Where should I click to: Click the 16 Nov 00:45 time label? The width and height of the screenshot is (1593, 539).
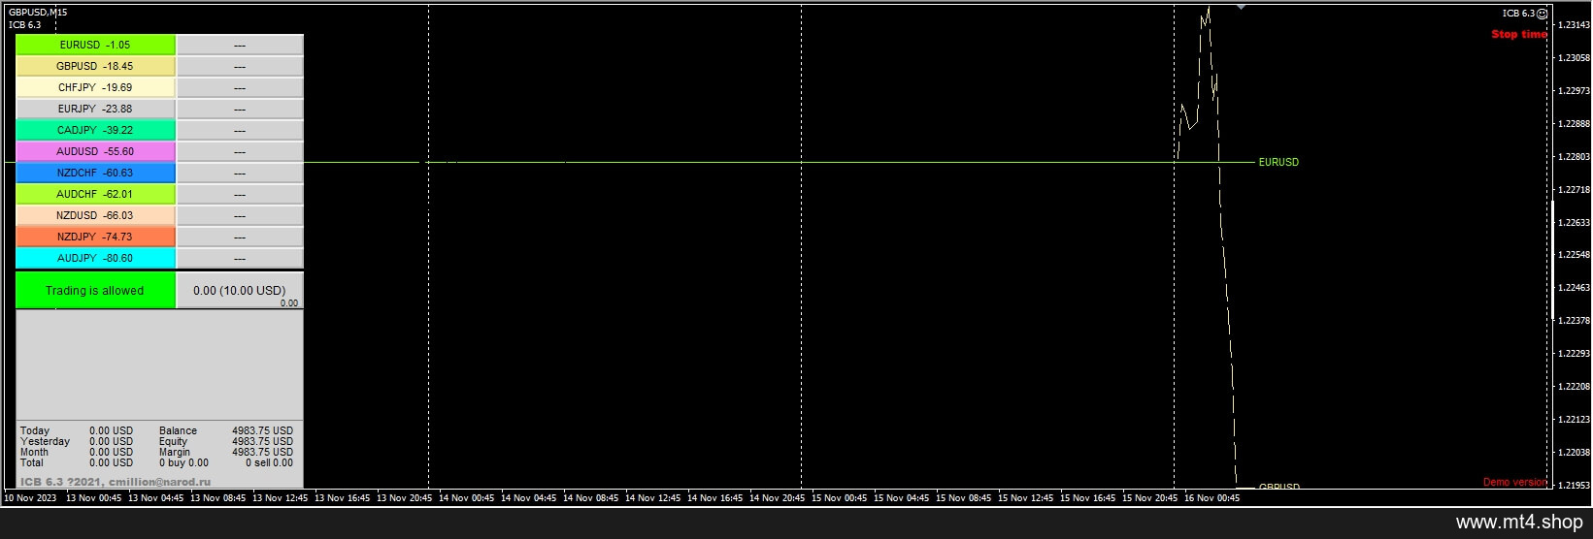click(1211, 498)
